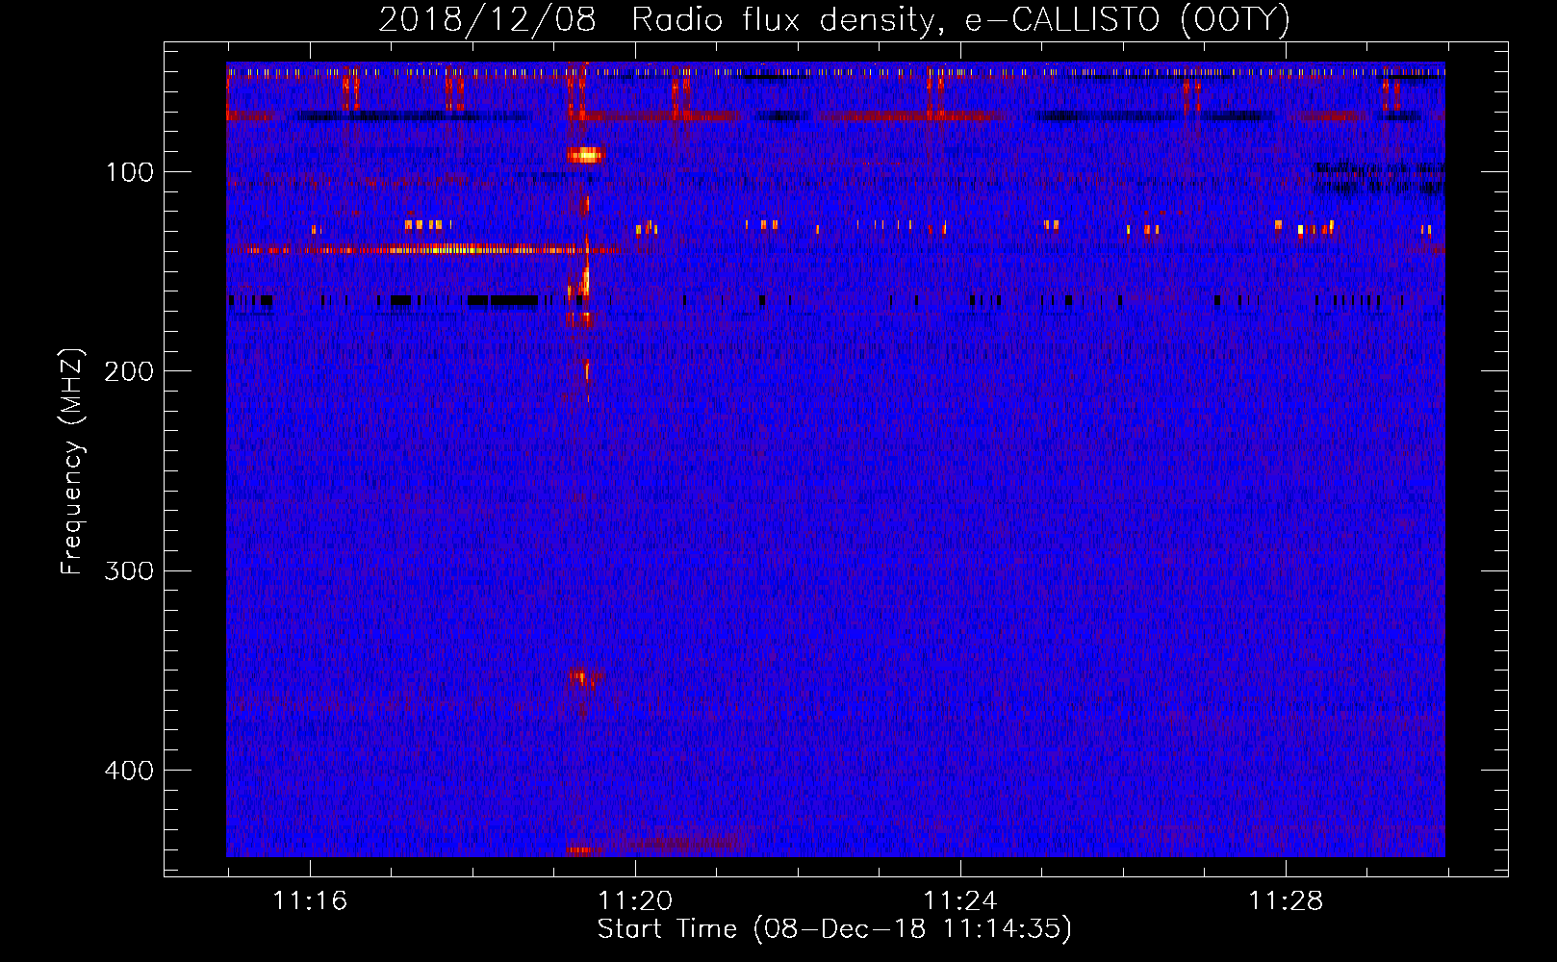Screen dimensions: 1557x962
Task: Click the 'Frequency (MHZ)' y-axis label
Action: pos(72,462)
